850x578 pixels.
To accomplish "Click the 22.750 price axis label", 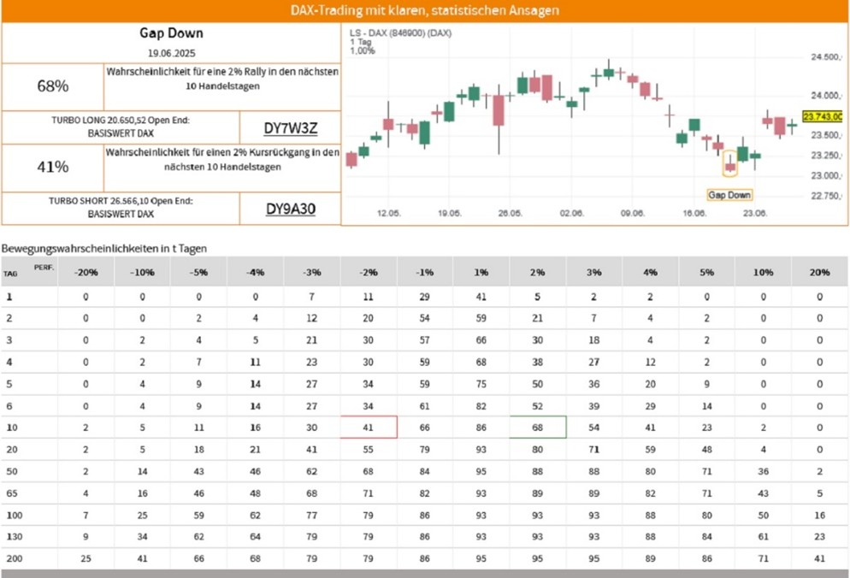I will (825, 196).
